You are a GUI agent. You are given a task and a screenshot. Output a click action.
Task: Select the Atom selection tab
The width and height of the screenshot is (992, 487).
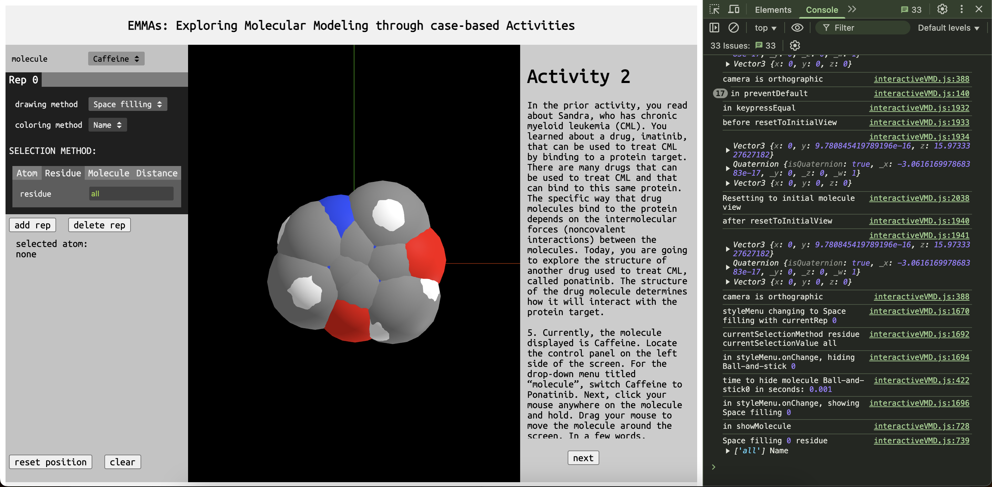point(27,173)
